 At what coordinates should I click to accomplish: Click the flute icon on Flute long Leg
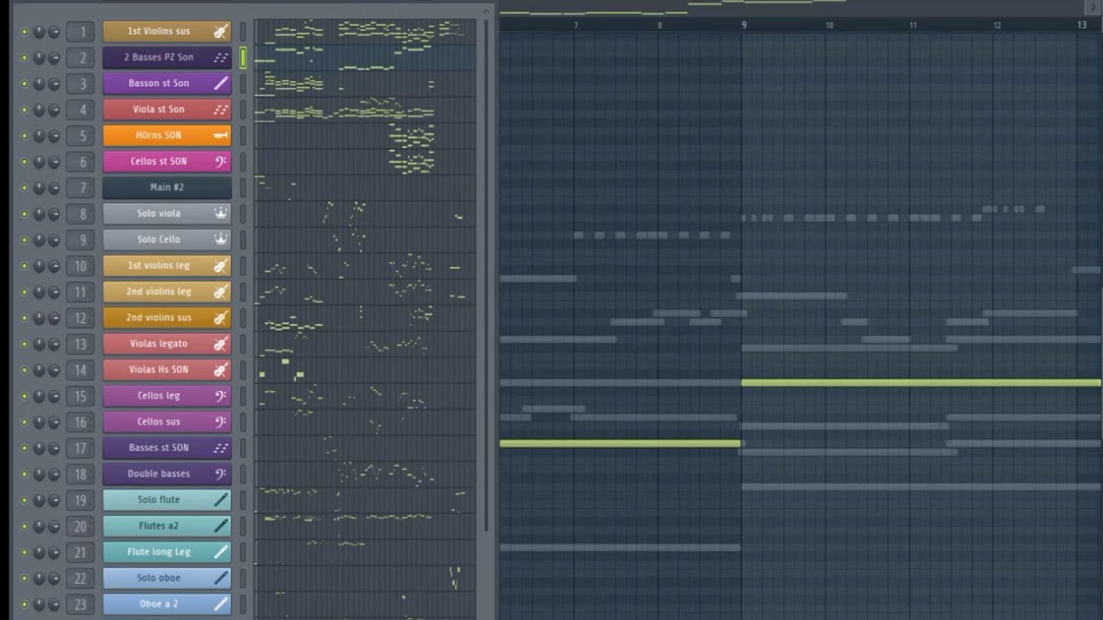221,552
